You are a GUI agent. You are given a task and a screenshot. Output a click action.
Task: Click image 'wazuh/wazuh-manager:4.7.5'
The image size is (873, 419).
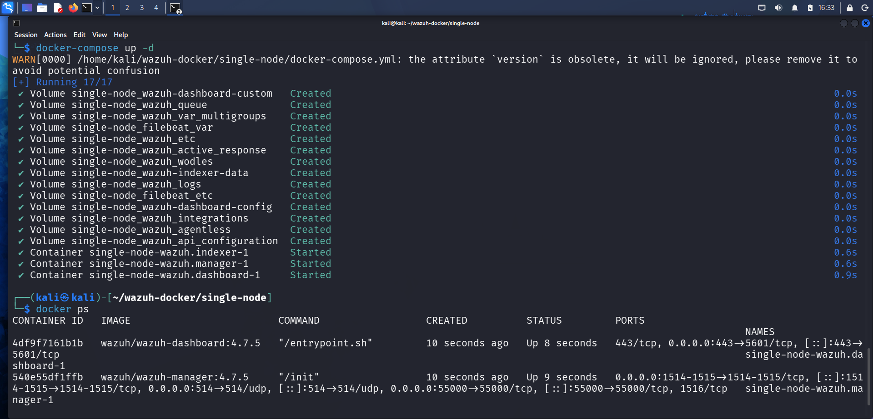(175, 377)
